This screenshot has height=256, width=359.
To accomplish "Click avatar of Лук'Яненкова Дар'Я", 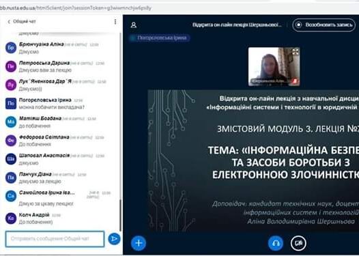I will click(x=11, y=85).
